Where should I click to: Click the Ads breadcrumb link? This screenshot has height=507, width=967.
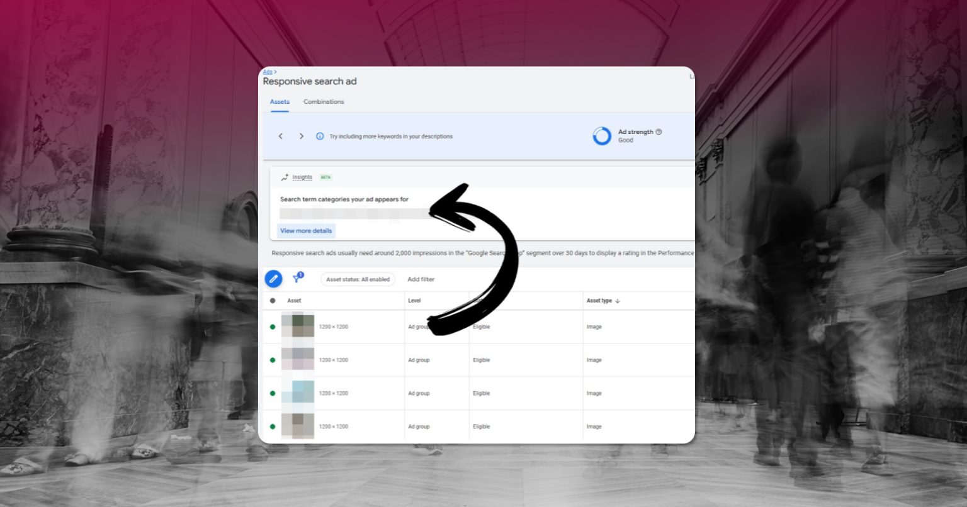click(268, 72)
